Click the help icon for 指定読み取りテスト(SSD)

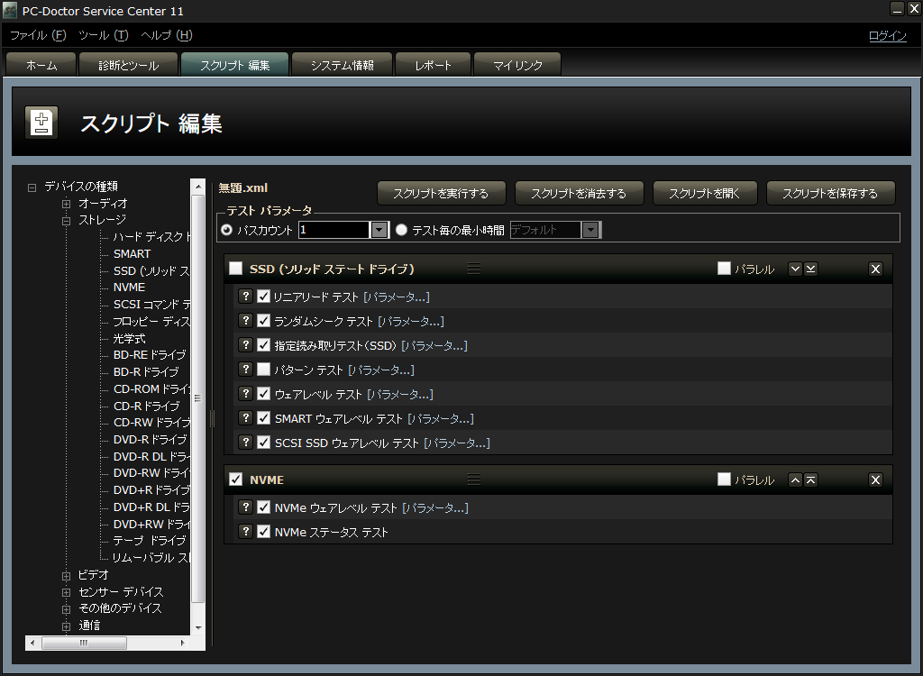[x=245, y=345]
